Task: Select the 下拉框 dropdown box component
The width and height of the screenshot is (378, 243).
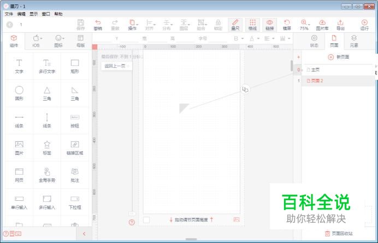Action: (75, 202)
